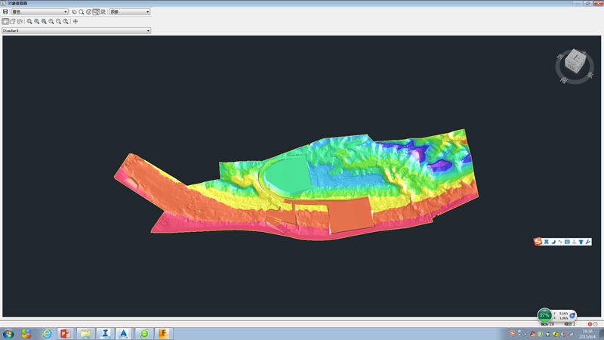This screenshot has width=604, height=340.
Task: Open the Standard dropdown list
Action: pyautogui.click(x=76, y=31)
